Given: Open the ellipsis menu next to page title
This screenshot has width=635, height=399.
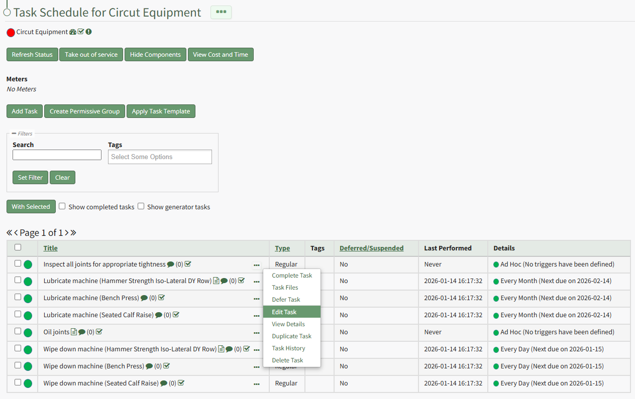Looking at the screenshot, I should [x=221, y=13].
